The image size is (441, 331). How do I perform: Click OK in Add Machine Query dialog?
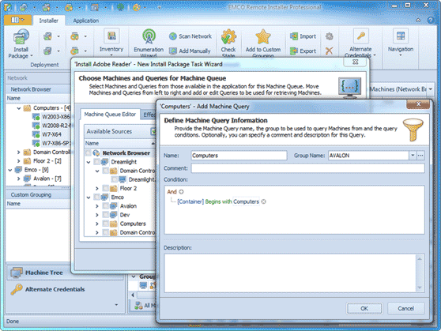(x=364, y=309)
